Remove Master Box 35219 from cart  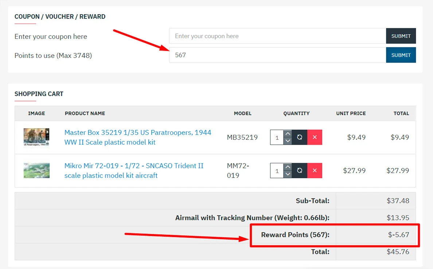(315, 137)
